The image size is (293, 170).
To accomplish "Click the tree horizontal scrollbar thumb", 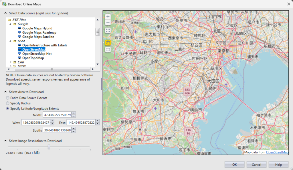I will [52, 69].
